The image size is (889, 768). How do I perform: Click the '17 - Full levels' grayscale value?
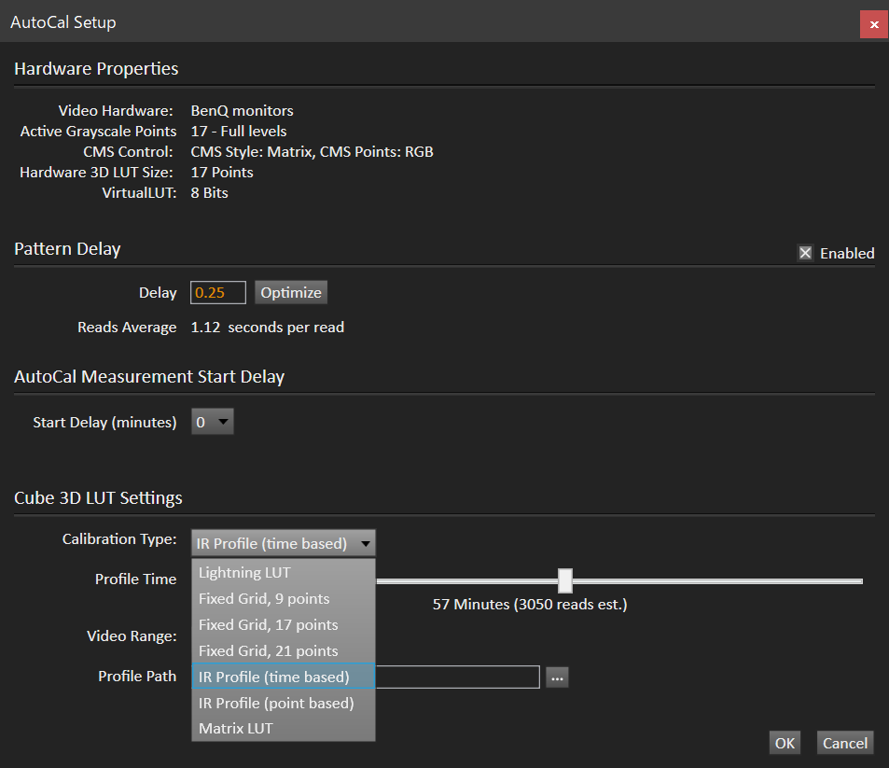(x=239, y=131)
